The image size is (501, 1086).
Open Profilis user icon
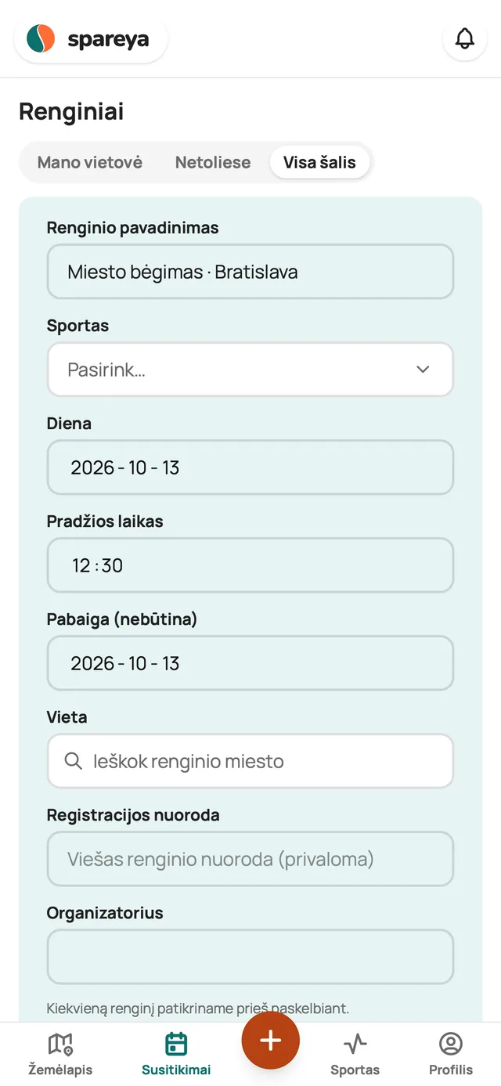pos(451,1044)
